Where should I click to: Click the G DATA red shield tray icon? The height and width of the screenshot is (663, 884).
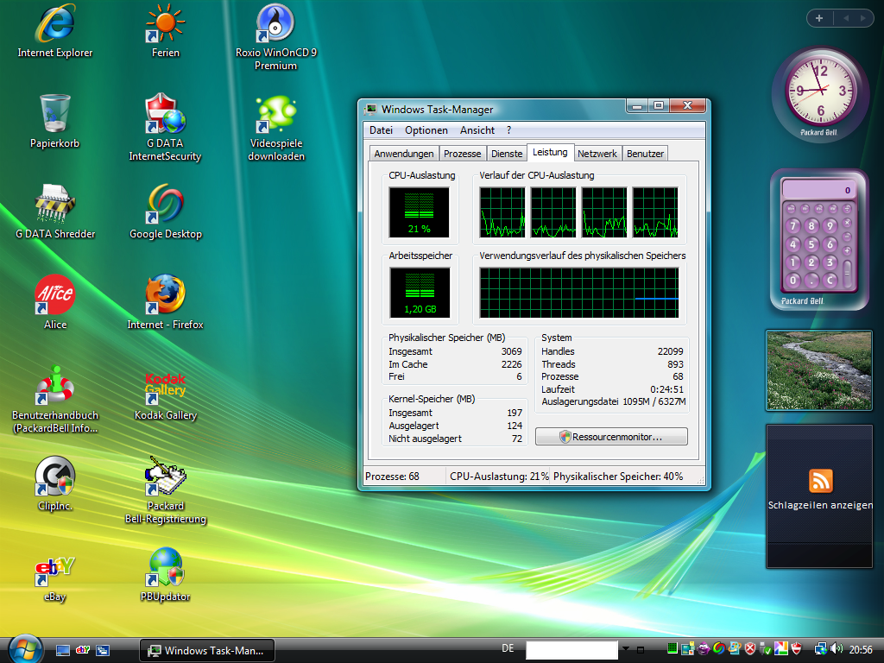pos(797,649)
